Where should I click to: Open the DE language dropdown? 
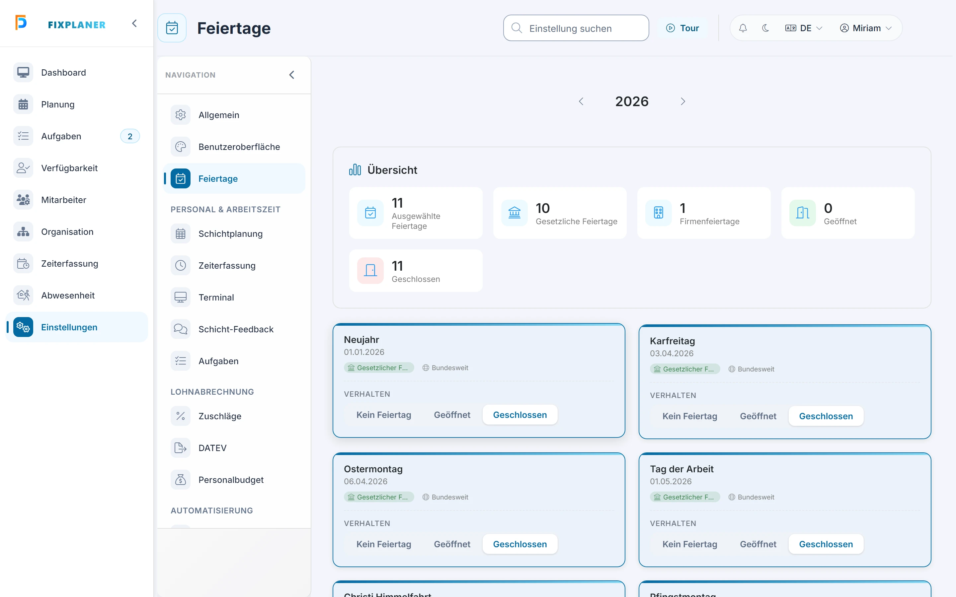[804, 28]
